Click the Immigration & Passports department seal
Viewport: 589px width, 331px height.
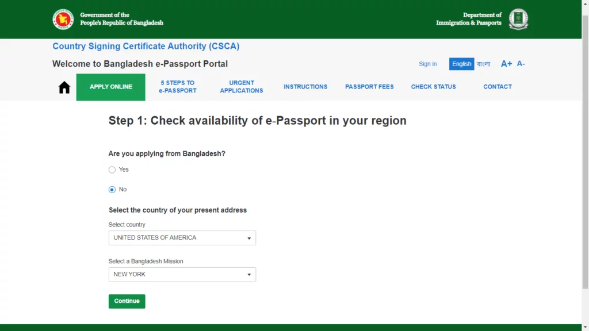518,19
